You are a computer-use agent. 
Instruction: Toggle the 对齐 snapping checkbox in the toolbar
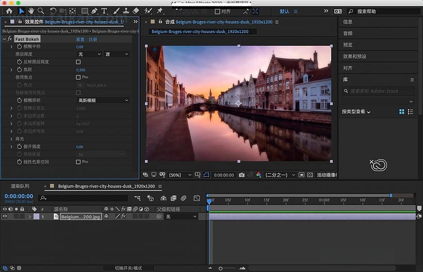click(x=217, y=11)
